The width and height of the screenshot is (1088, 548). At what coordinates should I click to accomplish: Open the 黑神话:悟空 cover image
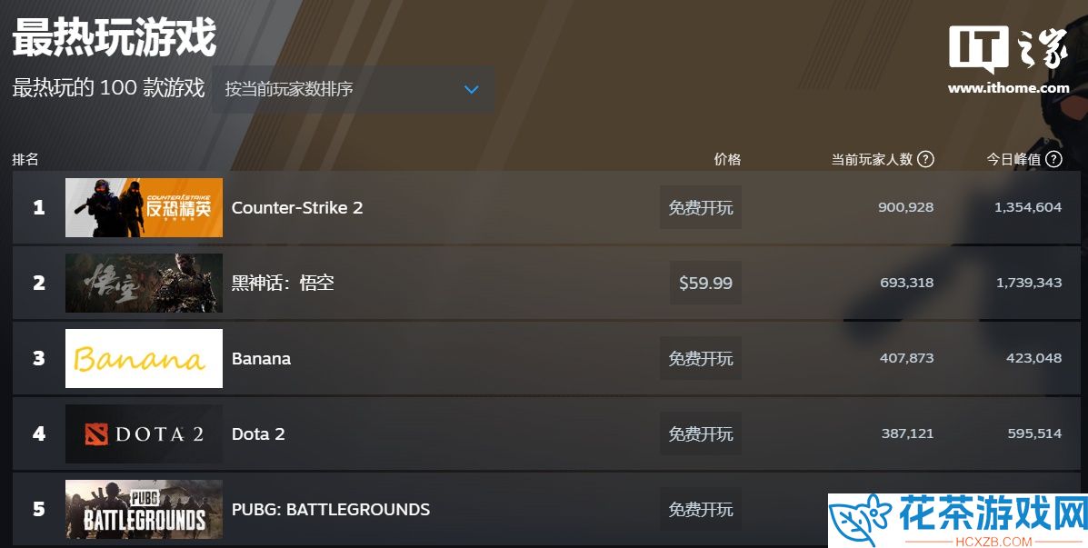click(144, 283)
